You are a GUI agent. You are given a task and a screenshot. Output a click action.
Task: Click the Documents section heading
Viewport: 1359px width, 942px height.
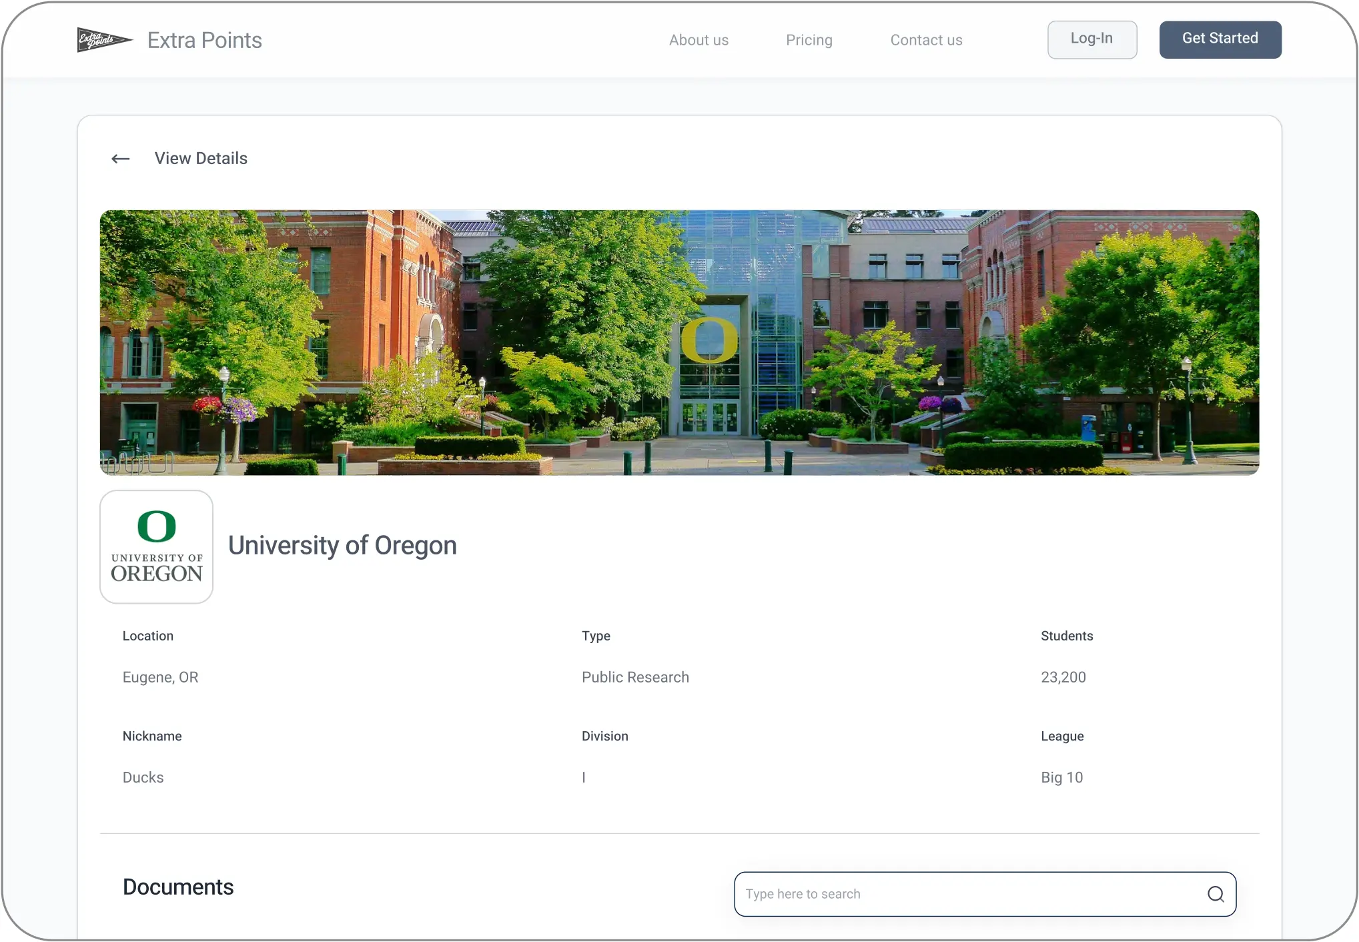coord(178,887)
